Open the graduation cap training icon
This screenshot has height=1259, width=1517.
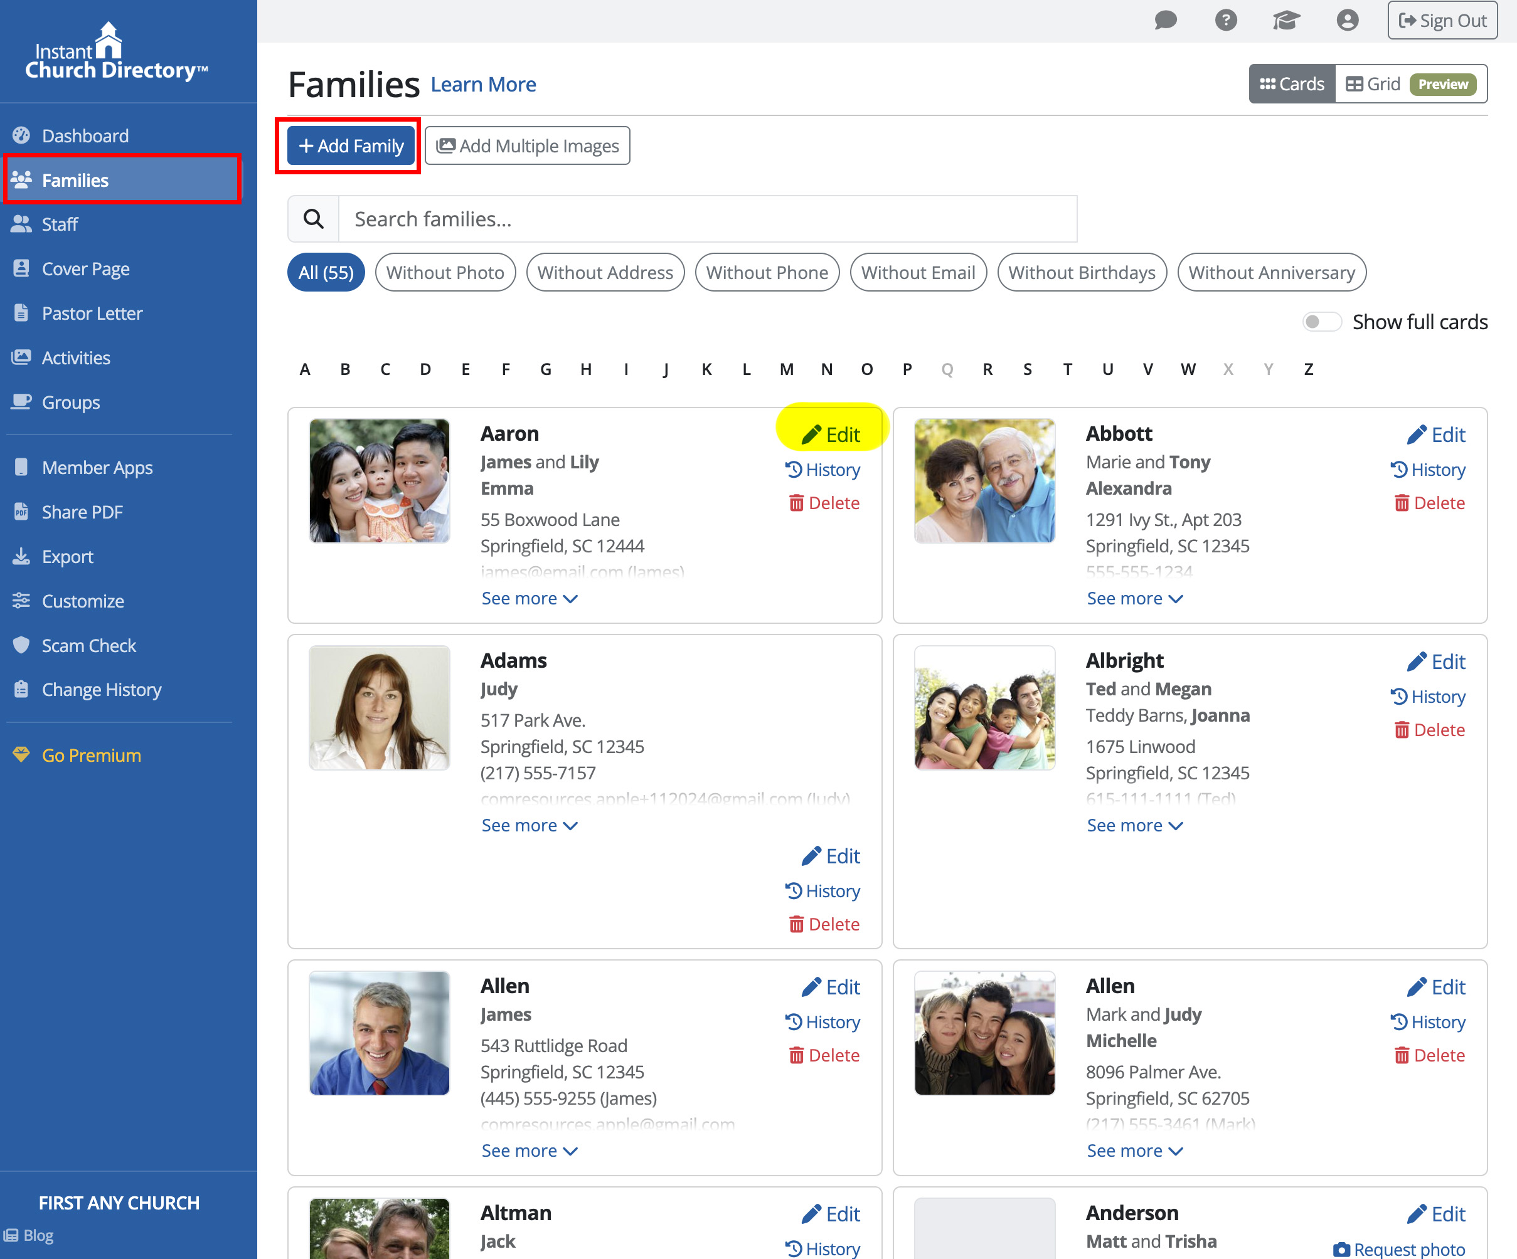tap(1287, 20)
